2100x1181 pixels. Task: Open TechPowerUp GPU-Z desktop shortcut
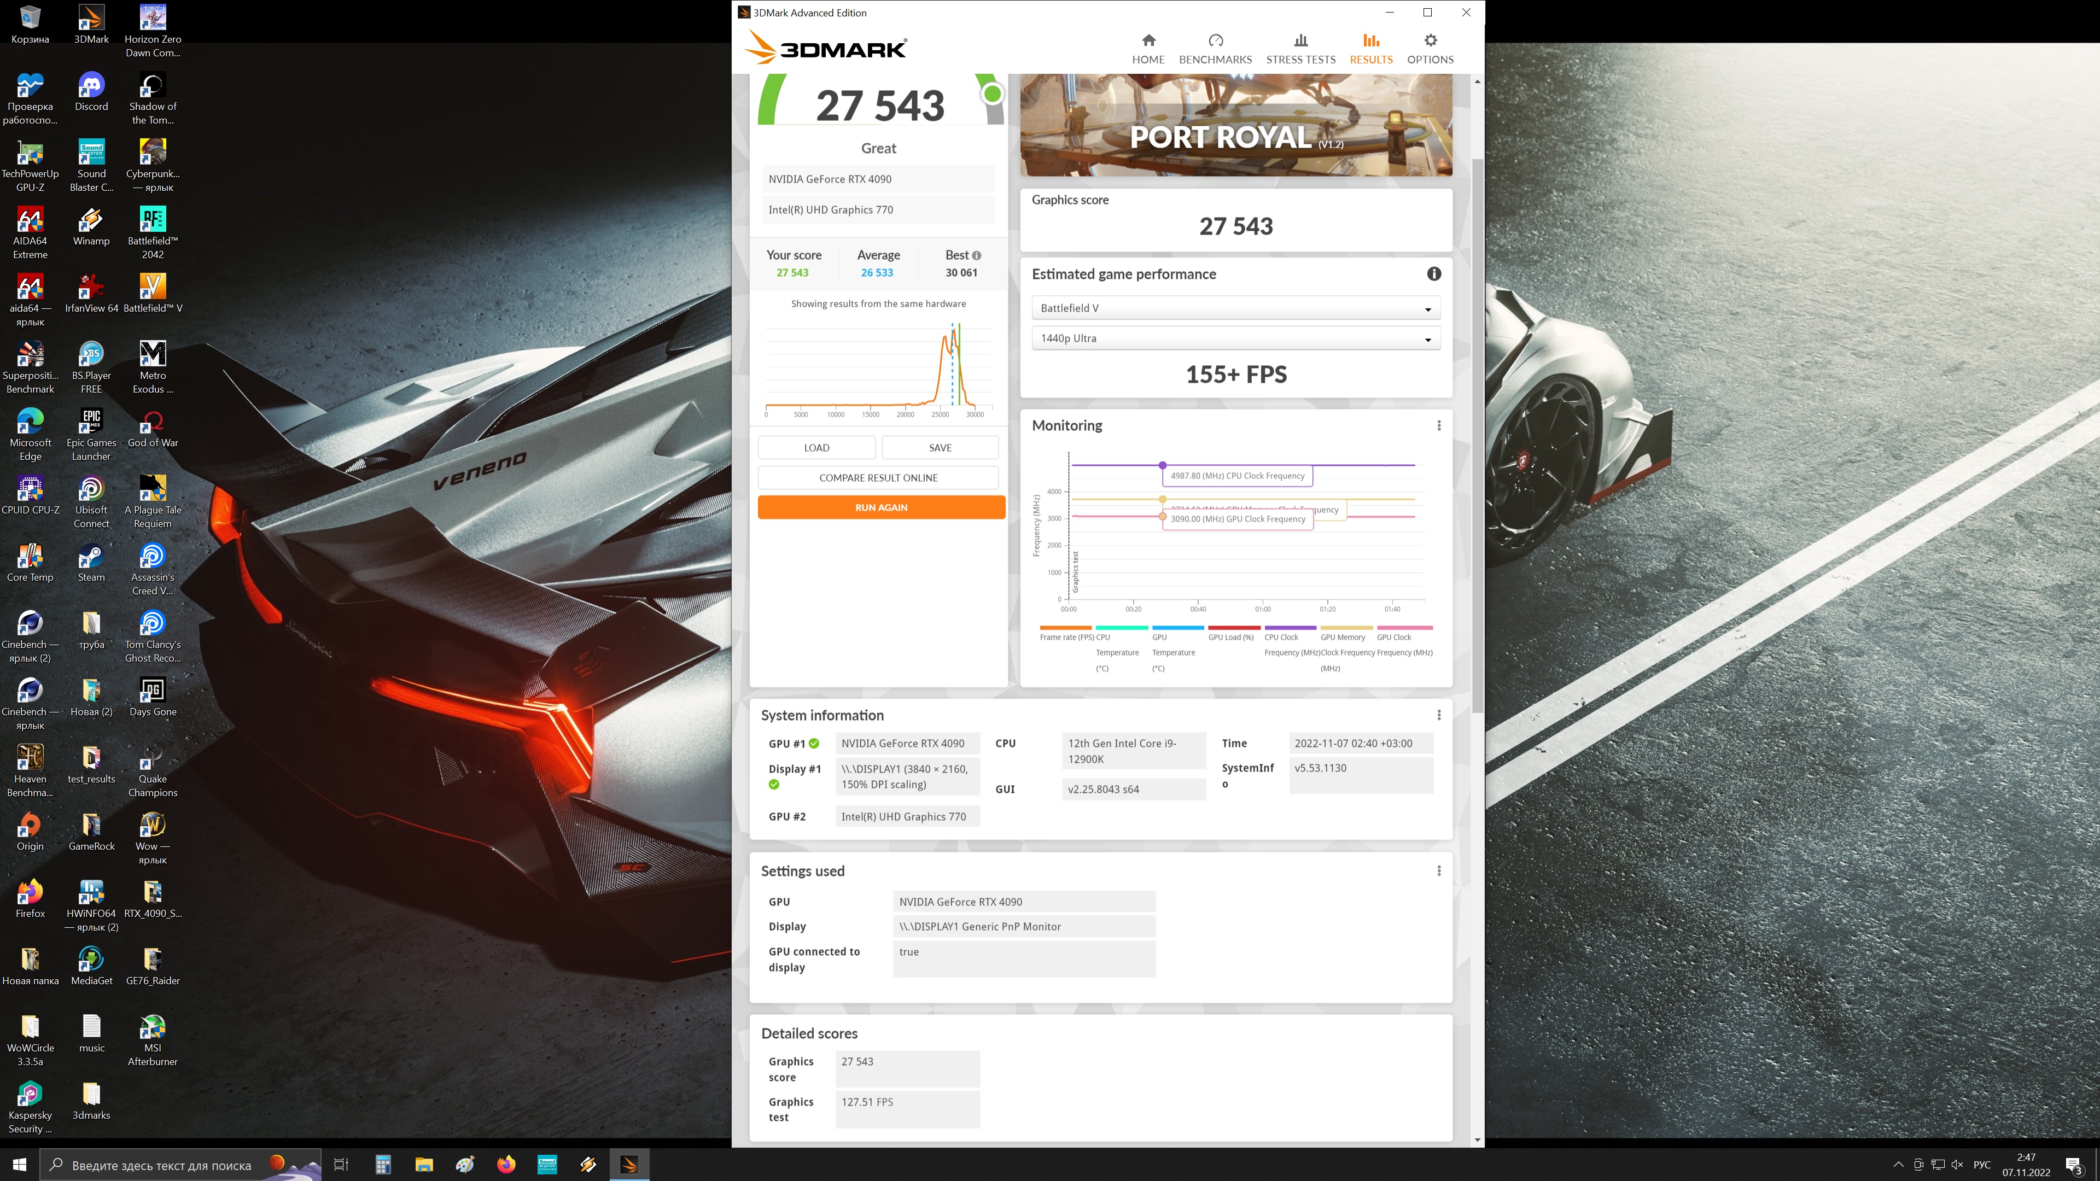click(x=30, y=154)
